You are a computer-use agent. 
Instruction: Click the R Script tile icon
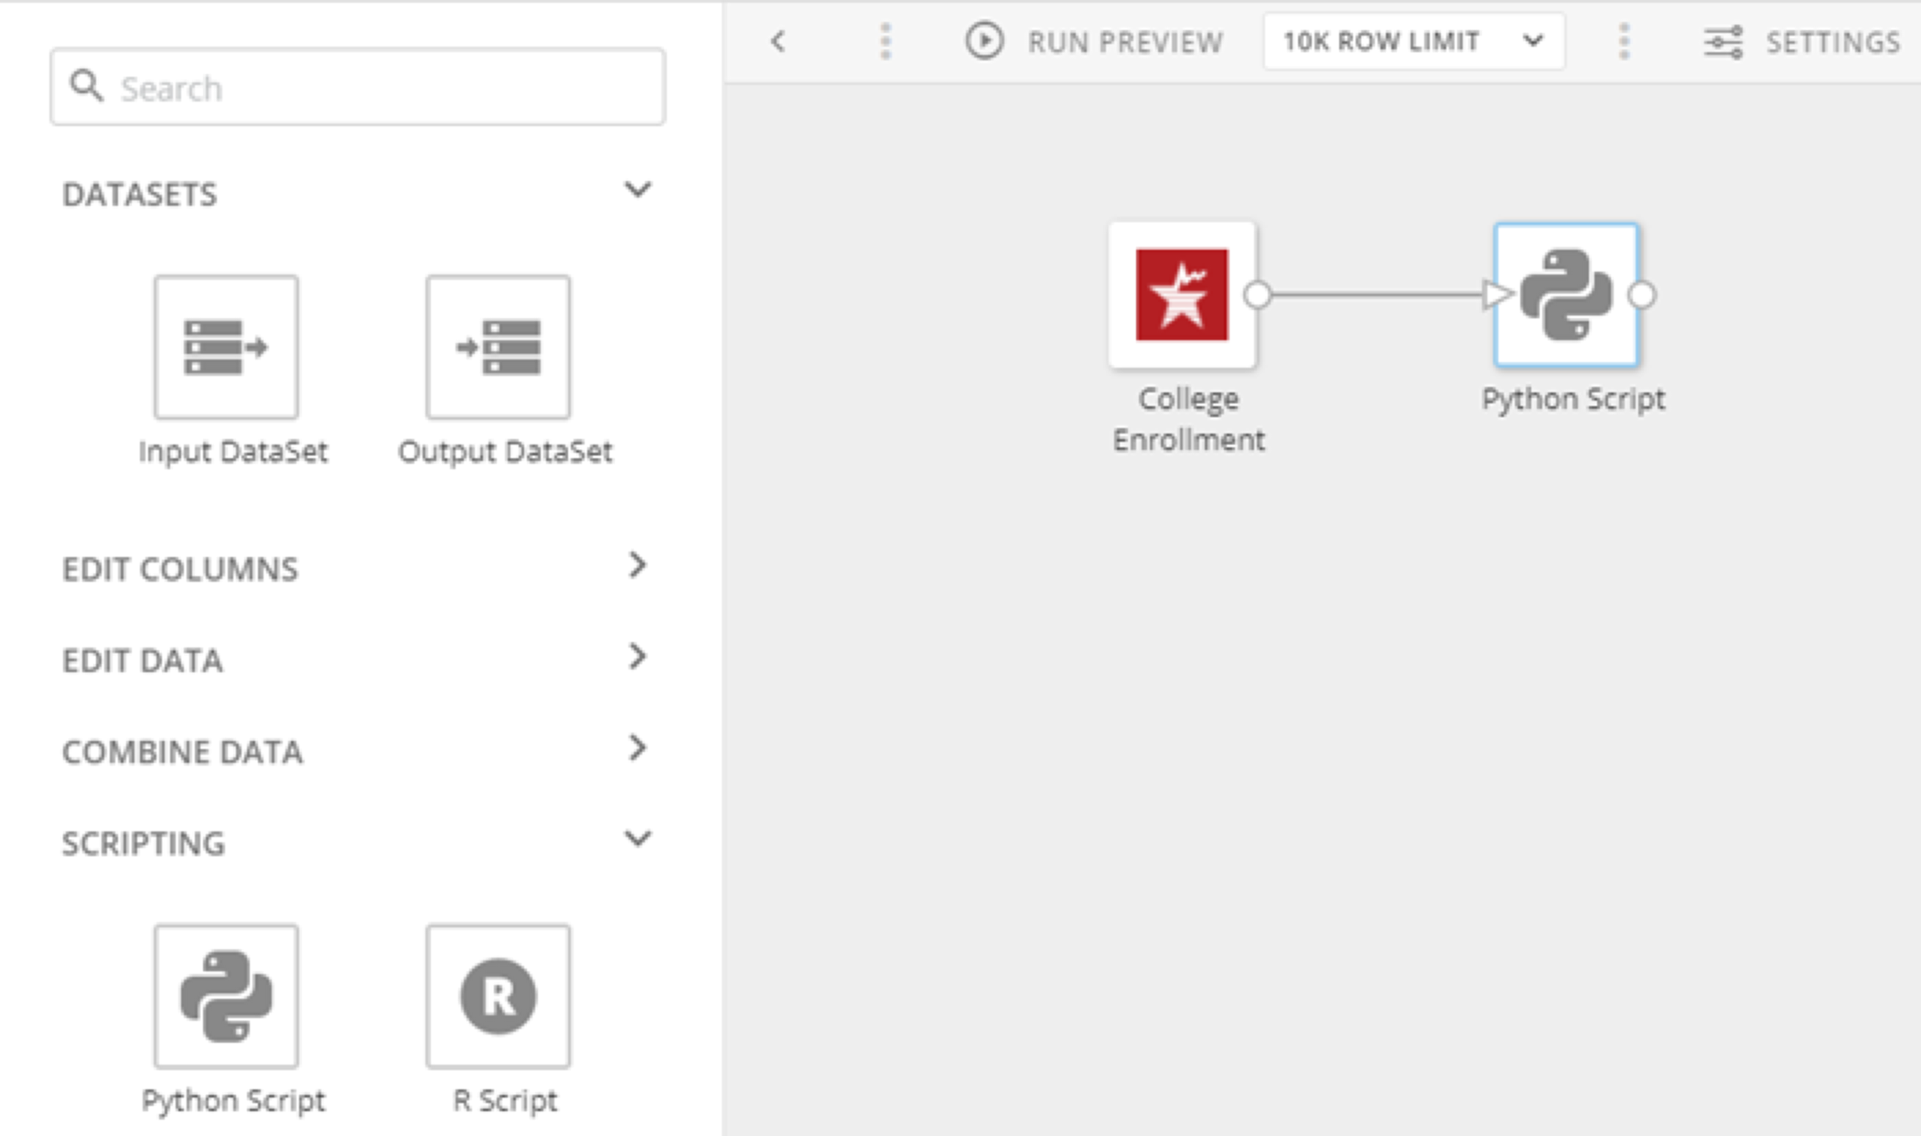click(499, 996)
